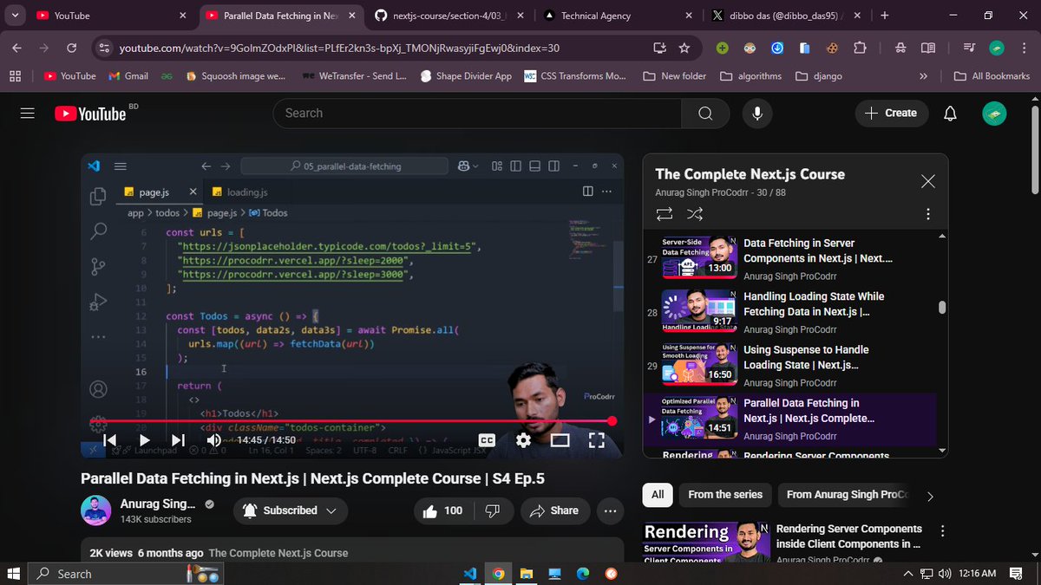Toggle shuffle playlist
Screen dimensions: 1041x585
click(x=694, y=214)
